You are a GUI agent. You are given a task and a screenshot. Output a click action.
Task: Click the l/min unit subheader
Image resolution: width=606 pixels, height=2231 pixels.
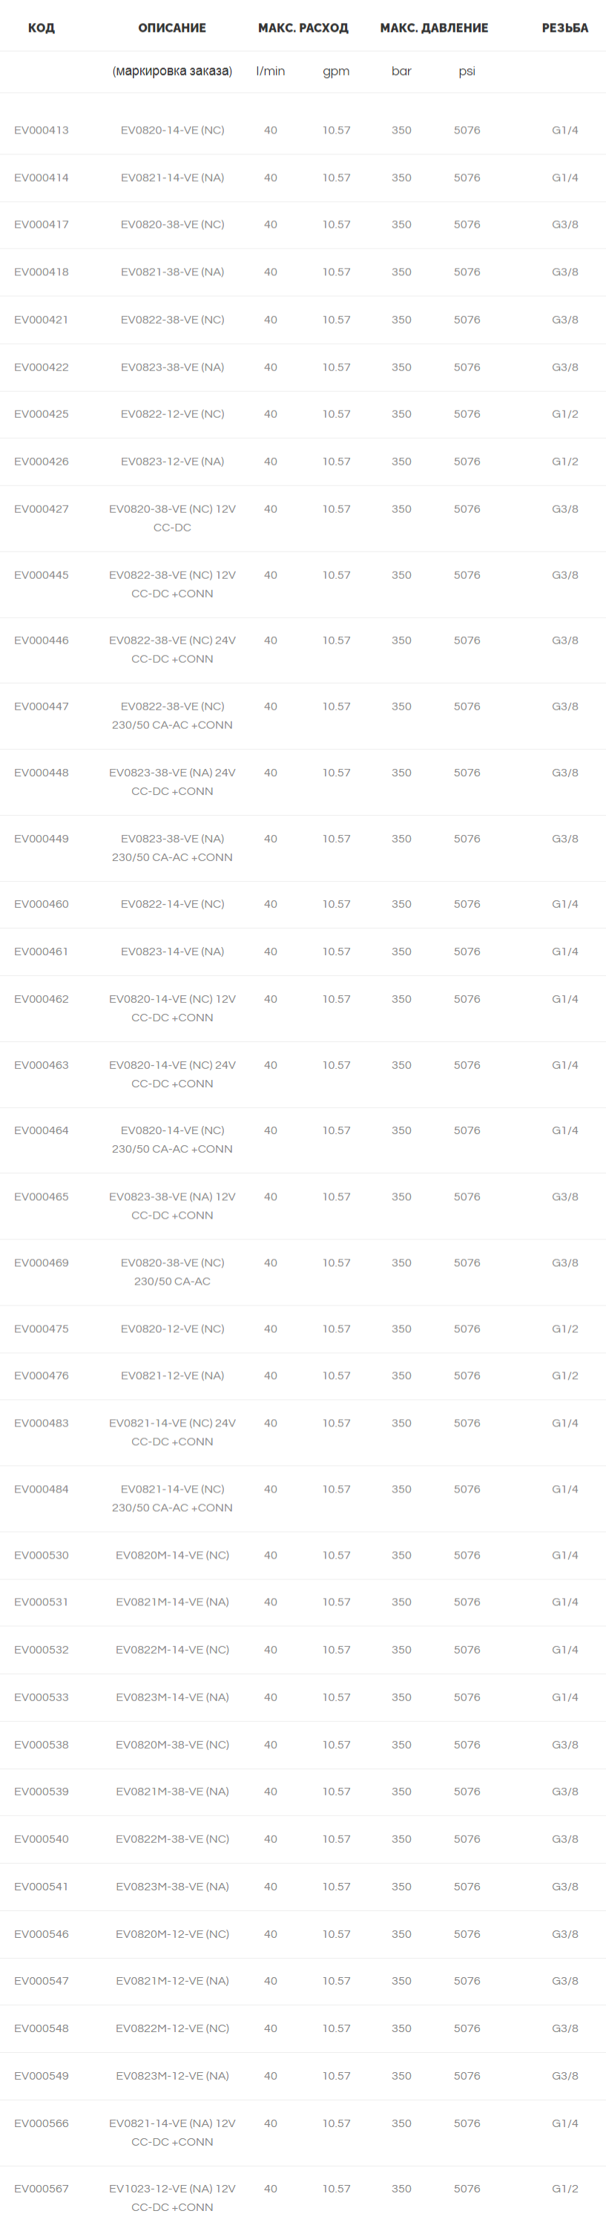click(x=270, y=71)
